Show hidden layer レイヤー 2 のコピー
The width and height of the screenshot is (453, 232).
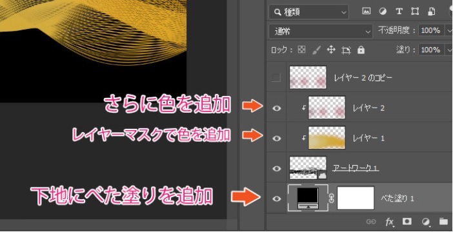pos(276,77)
